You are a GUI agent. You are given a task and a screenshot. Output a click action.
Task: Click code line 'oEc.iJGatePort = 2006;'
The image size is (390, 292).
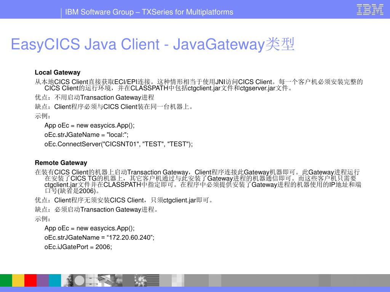[x=78, y=247]
